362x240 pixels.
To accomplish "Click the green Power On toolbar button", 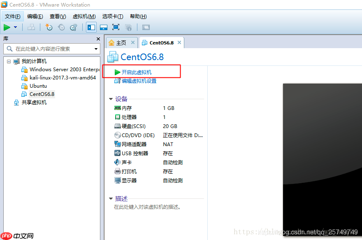I will (x=7, y=27).
